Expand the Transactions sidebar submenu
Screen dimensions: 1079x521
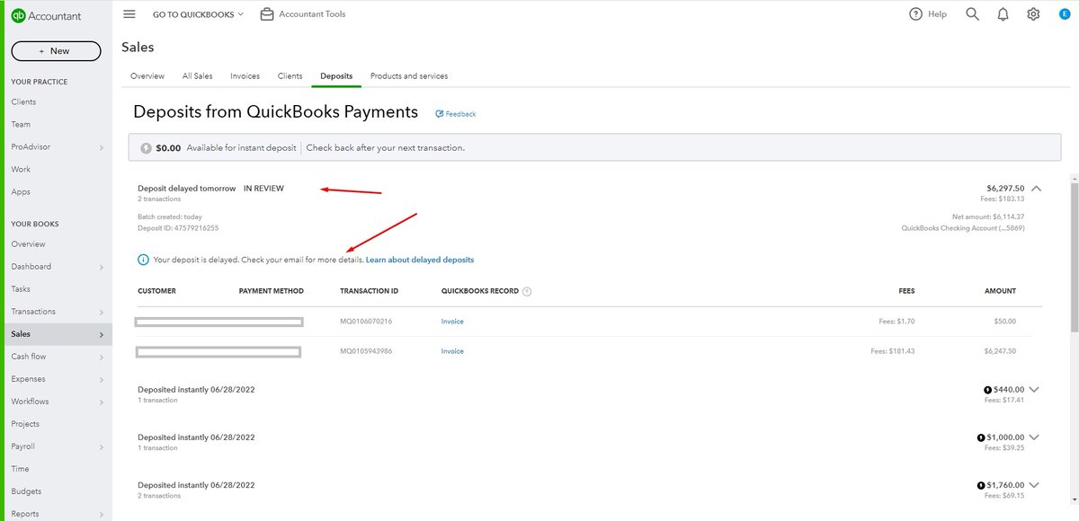101,313
